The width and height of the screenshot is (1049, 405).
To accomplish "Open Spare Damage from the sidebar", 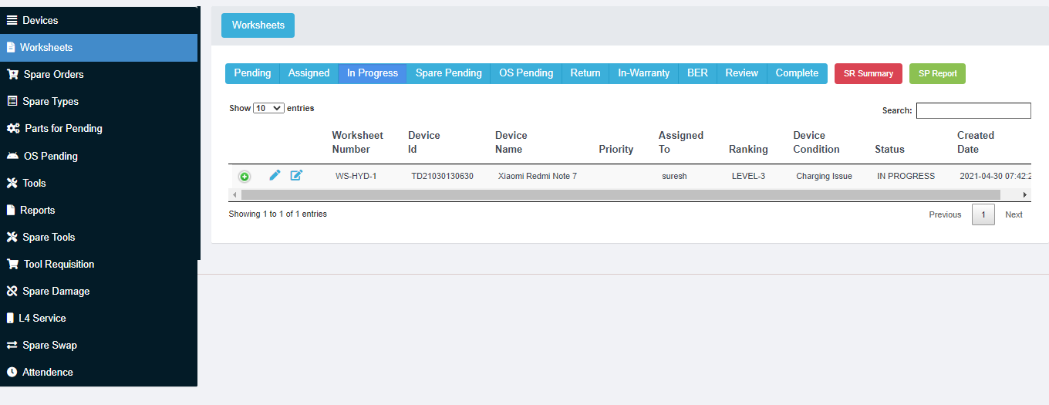I will [56, 291].
